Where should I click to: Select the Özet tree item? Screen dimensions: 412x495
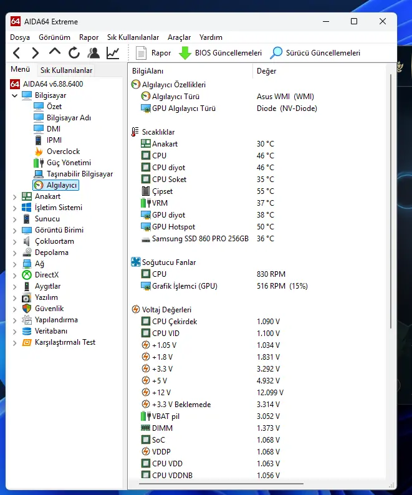point(48,107)
